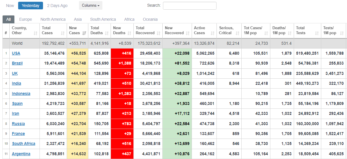Show data from 2 Days Ago
Viewport: 347px width, 159px height.
point(57,6)
